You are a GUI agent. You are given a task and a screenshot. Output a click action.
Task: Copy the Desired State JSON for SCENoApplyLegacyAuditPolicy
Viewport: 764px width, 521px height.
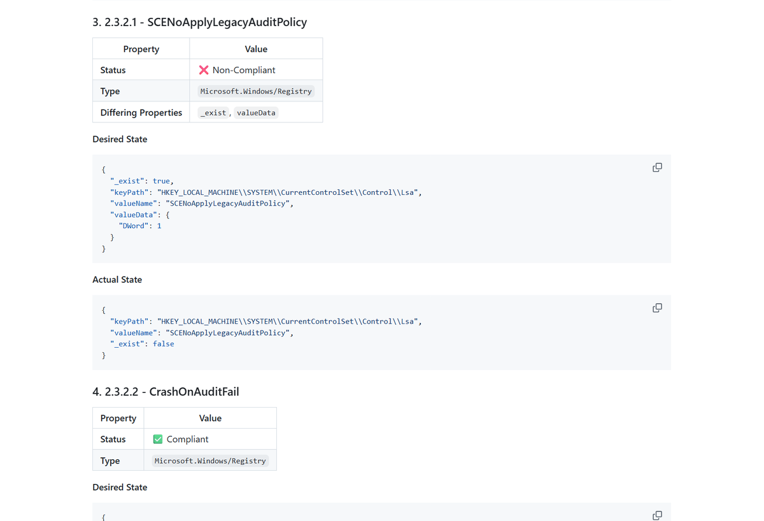(x=657, y=168)
